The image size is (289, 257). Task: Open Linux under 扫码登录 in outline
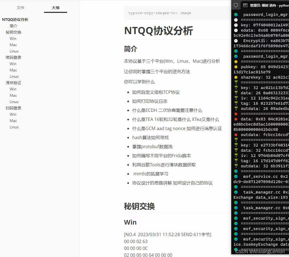coord(14,127)
